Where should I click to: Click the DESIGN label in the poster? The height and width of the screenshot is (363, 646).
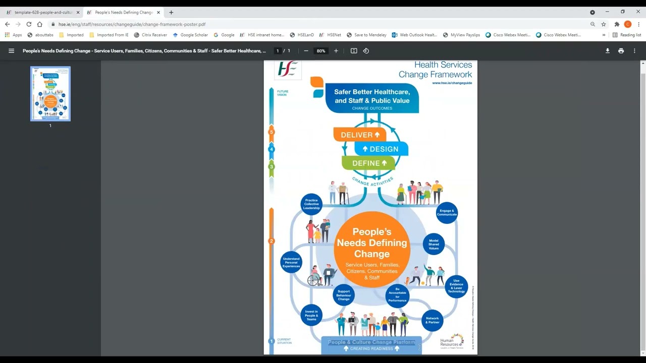pyautogui.click(x=381, y=149)
